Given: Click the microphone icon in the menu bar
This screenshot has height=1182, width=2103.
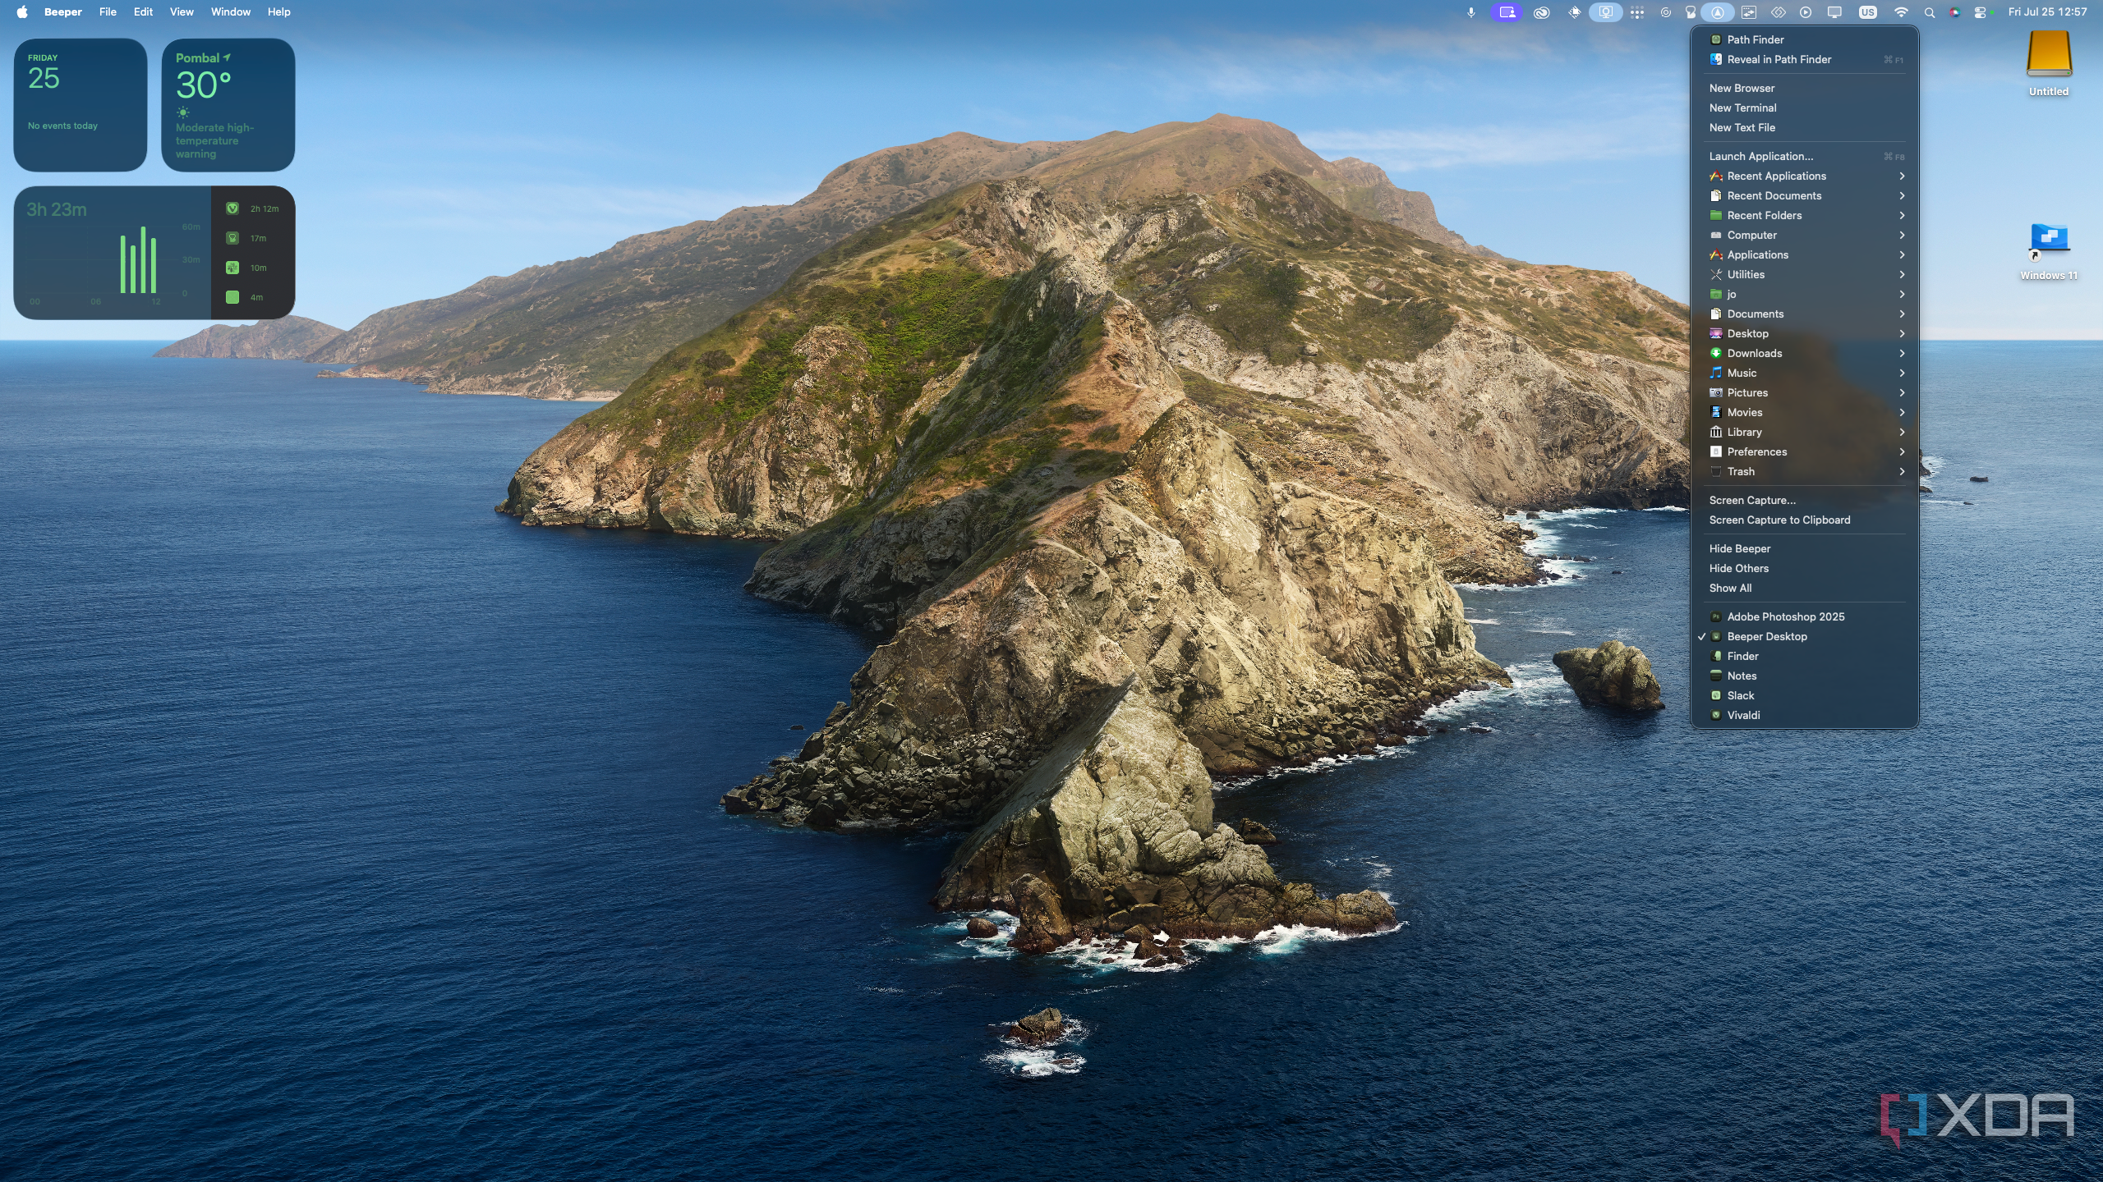Looking at the screenshot, I should coord(1470,12).
